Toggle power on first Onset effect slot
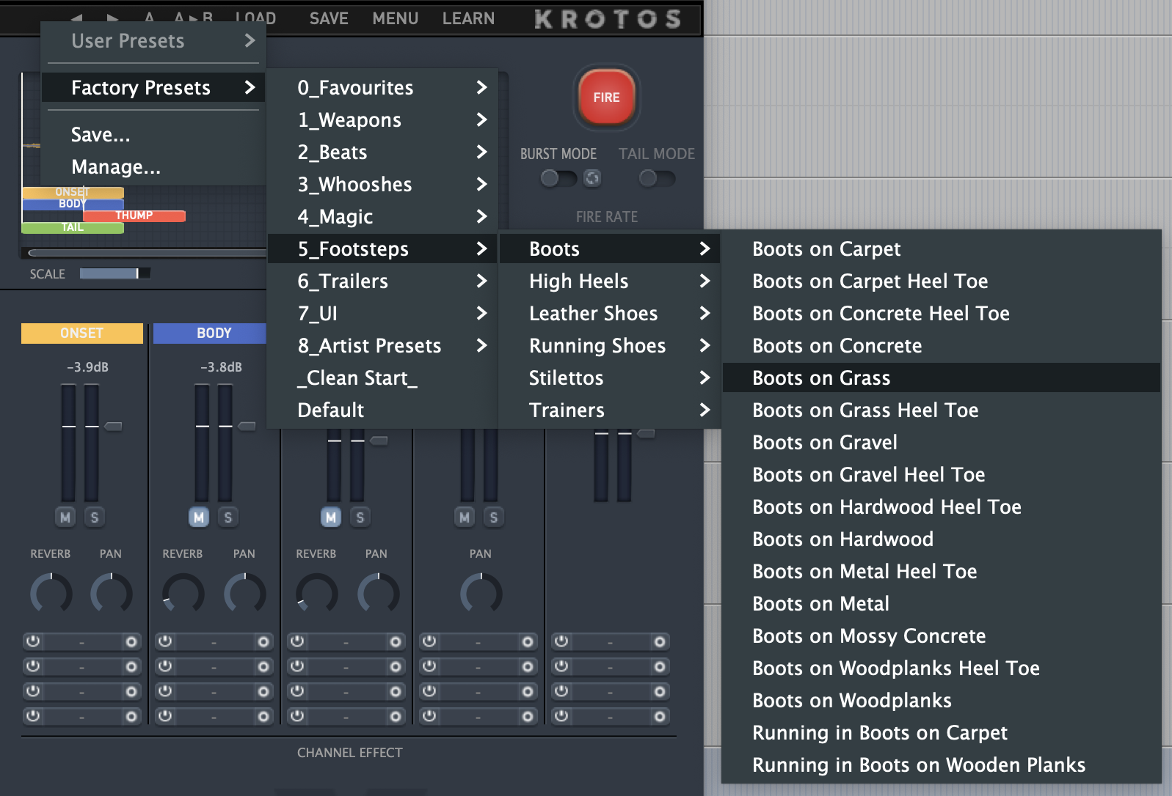The image size is (1172, 796). [33, 642]
